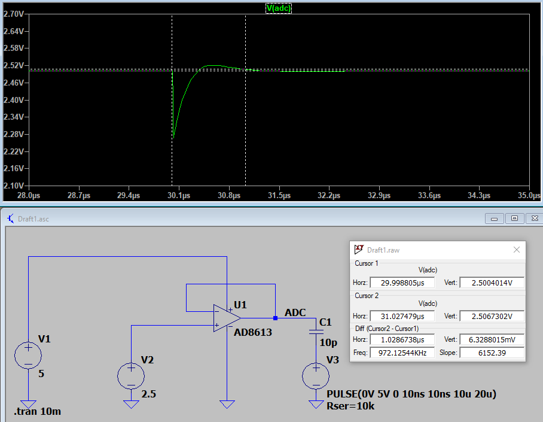Click the Rser=10k text
This screenshot has width=543, height=422.
350,406
